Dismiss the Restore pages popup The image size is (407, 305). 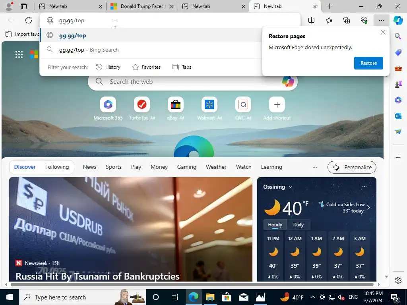[383, 32]
